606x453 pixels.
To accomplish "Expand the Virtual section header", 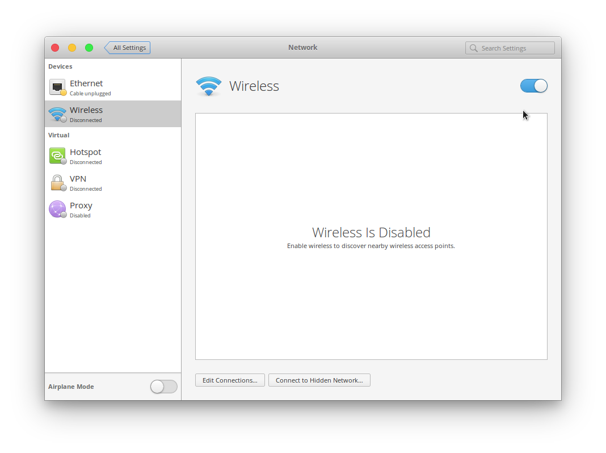I will pyautogui.click(x=58, y=135).
